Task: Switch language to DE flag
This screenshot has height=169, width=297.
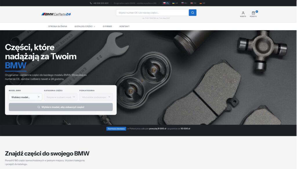Action: coord(202,3)
